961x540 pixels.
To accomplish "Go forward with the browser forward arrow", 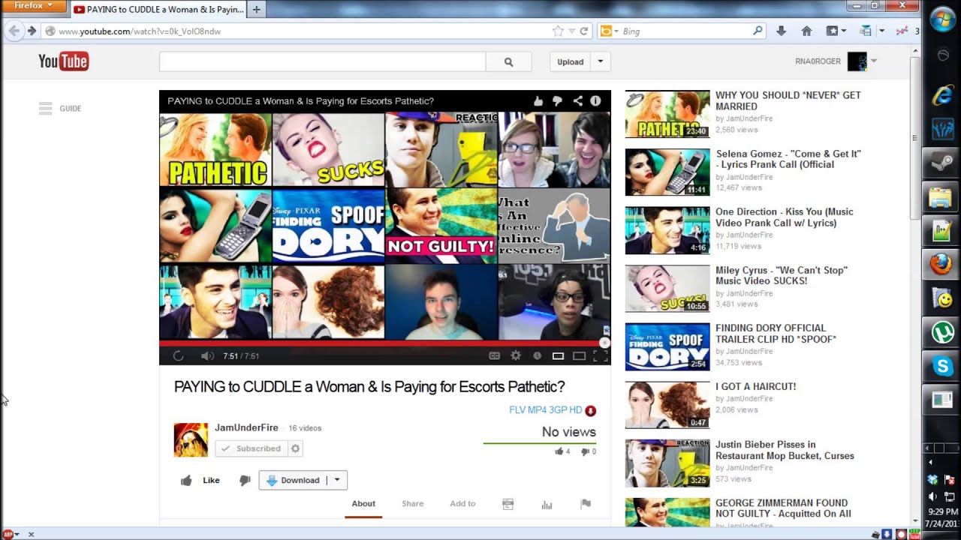I will click(32, 31).
